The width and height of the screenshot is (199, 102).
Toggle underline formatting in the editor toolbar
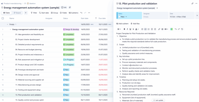tap(130, 29)
